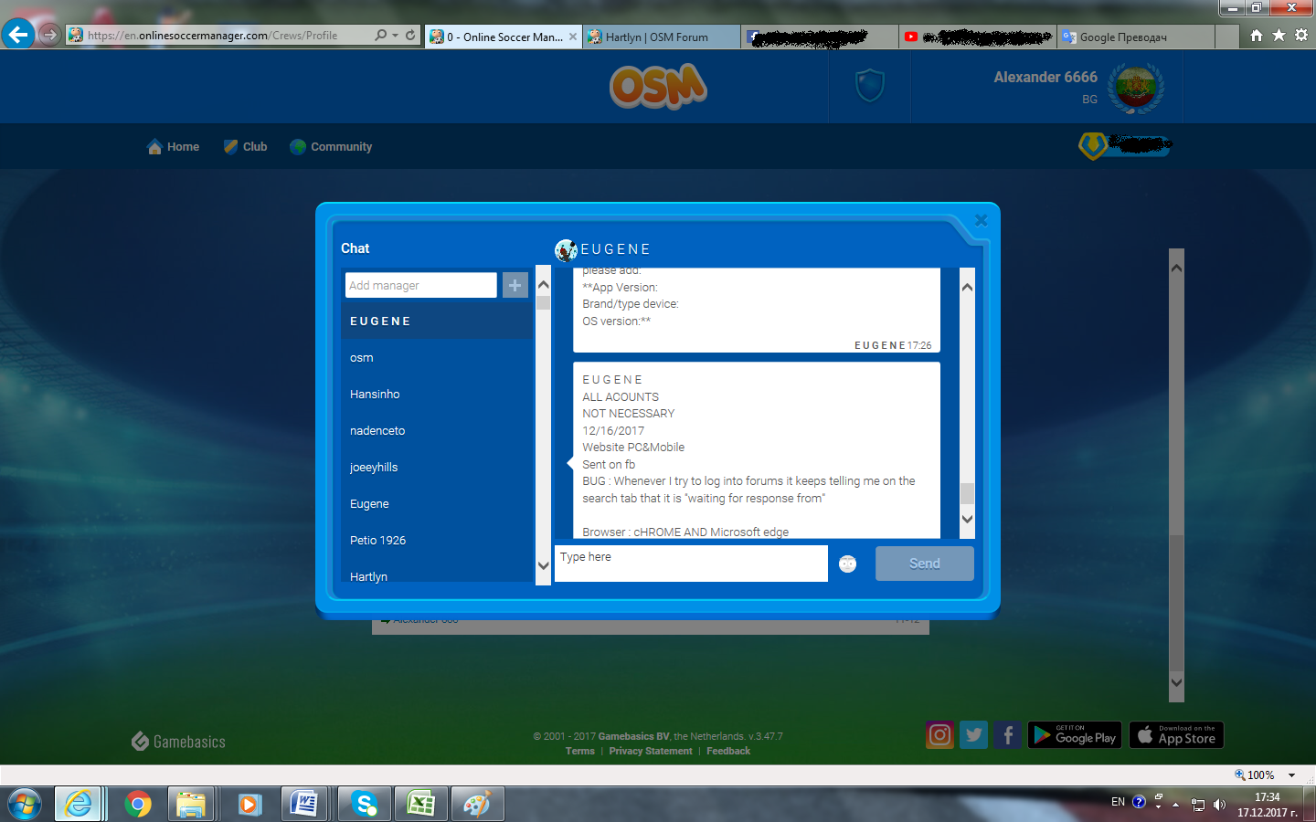The image size is (1316, 822).
Task: Open browser tools gear icon
Action: pos(1301,35)
